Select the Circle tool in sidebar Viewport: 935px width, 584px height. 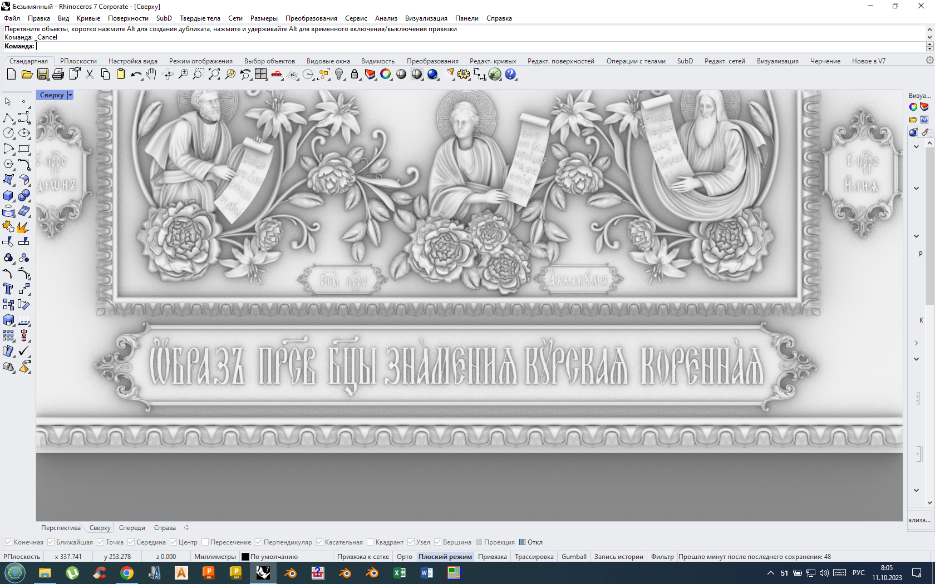point(8,133)
